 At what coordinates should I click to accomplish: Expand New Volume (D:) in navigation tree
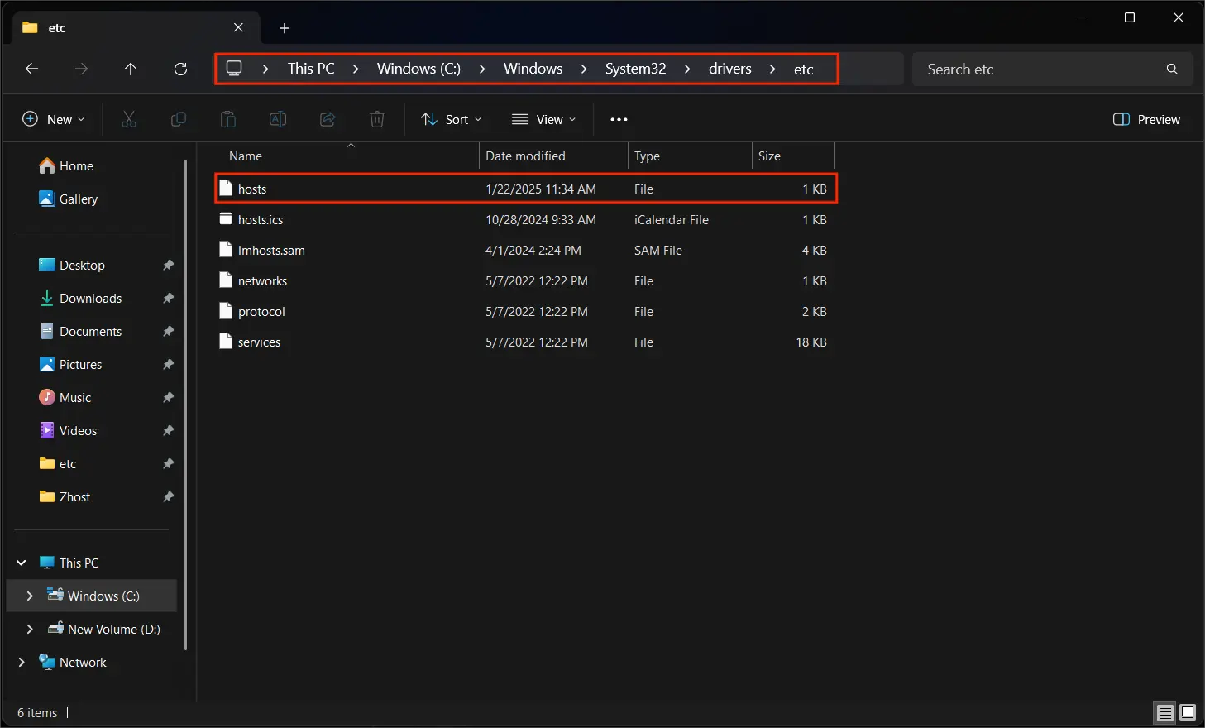pos(30,629)
